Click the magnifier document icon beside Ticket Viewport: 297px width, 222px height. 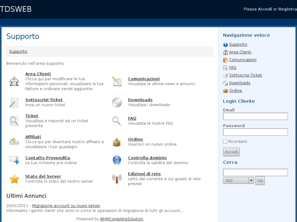pyautogui.click(x=14, y=121)
